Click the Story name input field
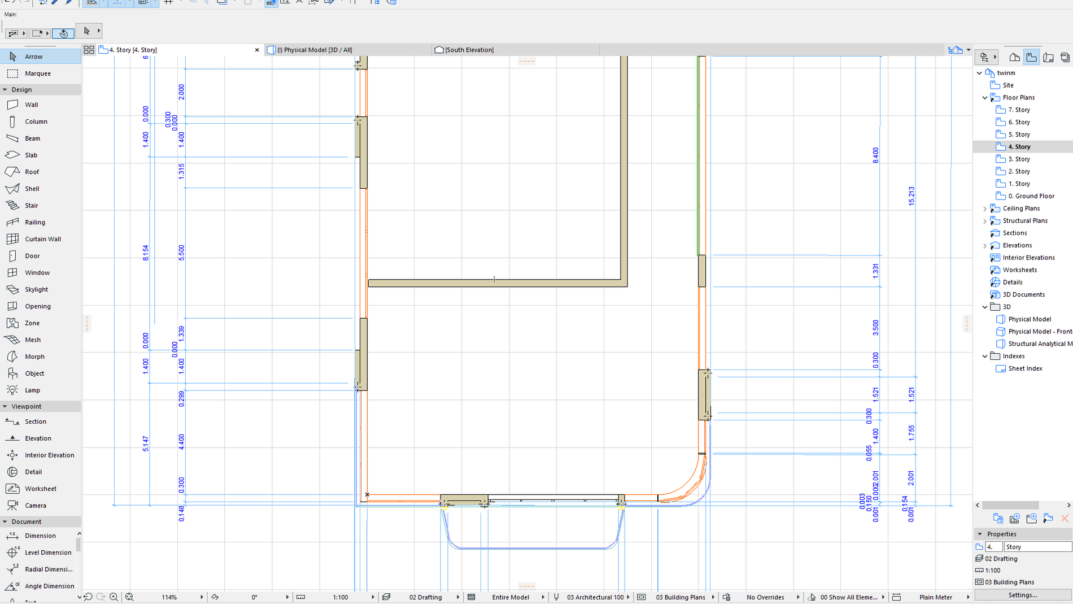Image resolution: width=1073 pixels, height=604 pixels. click(x=1037, y=547)
